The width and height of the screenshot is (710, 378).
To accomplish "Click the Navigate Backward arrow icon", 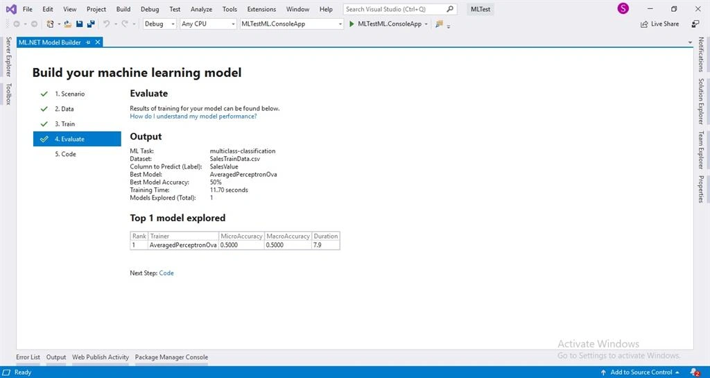I will tap(17, 24).
